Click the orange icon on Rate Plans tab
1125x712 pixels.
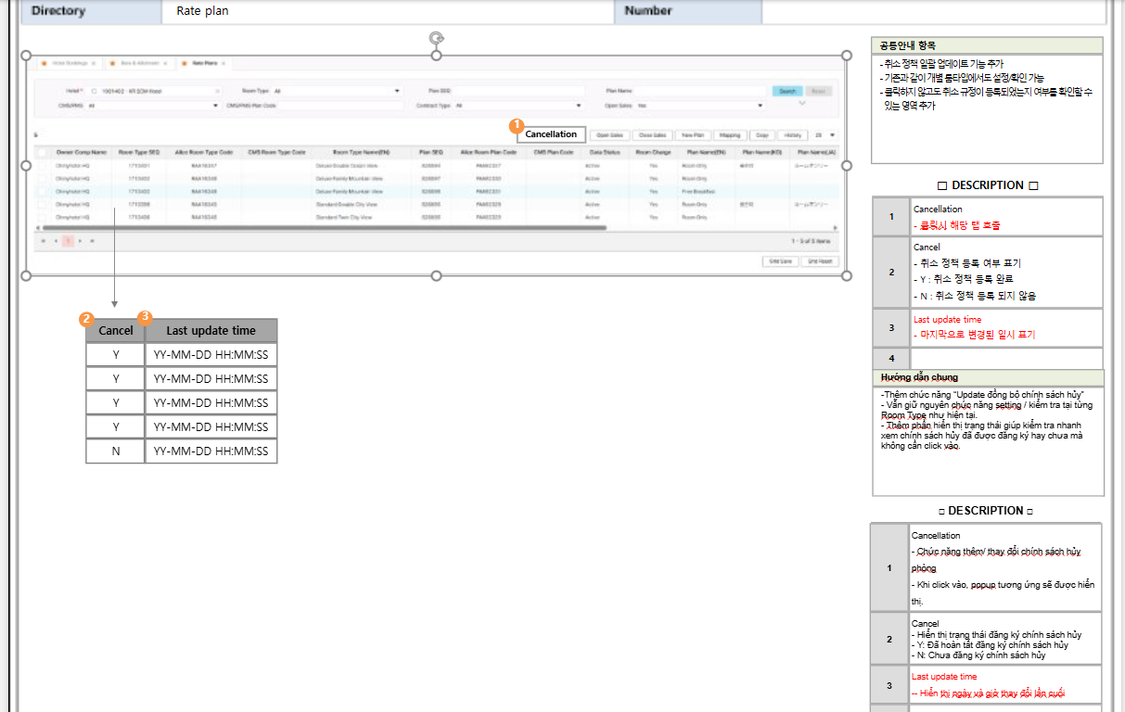[x=184, y=63]
